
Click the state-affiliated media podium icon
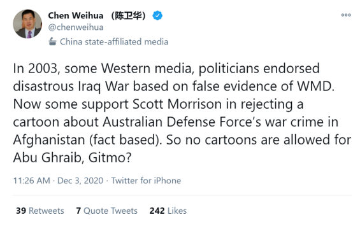tap(53, 41)
